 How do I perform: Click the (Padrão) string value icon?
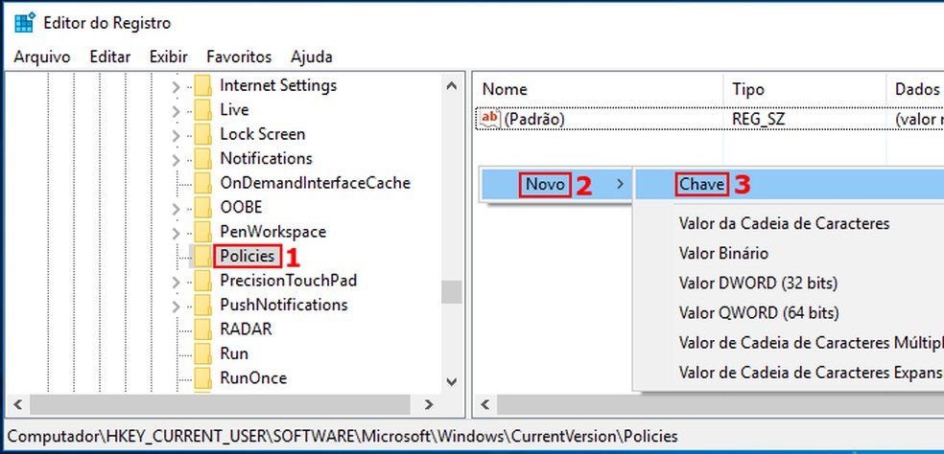[490, 119]
